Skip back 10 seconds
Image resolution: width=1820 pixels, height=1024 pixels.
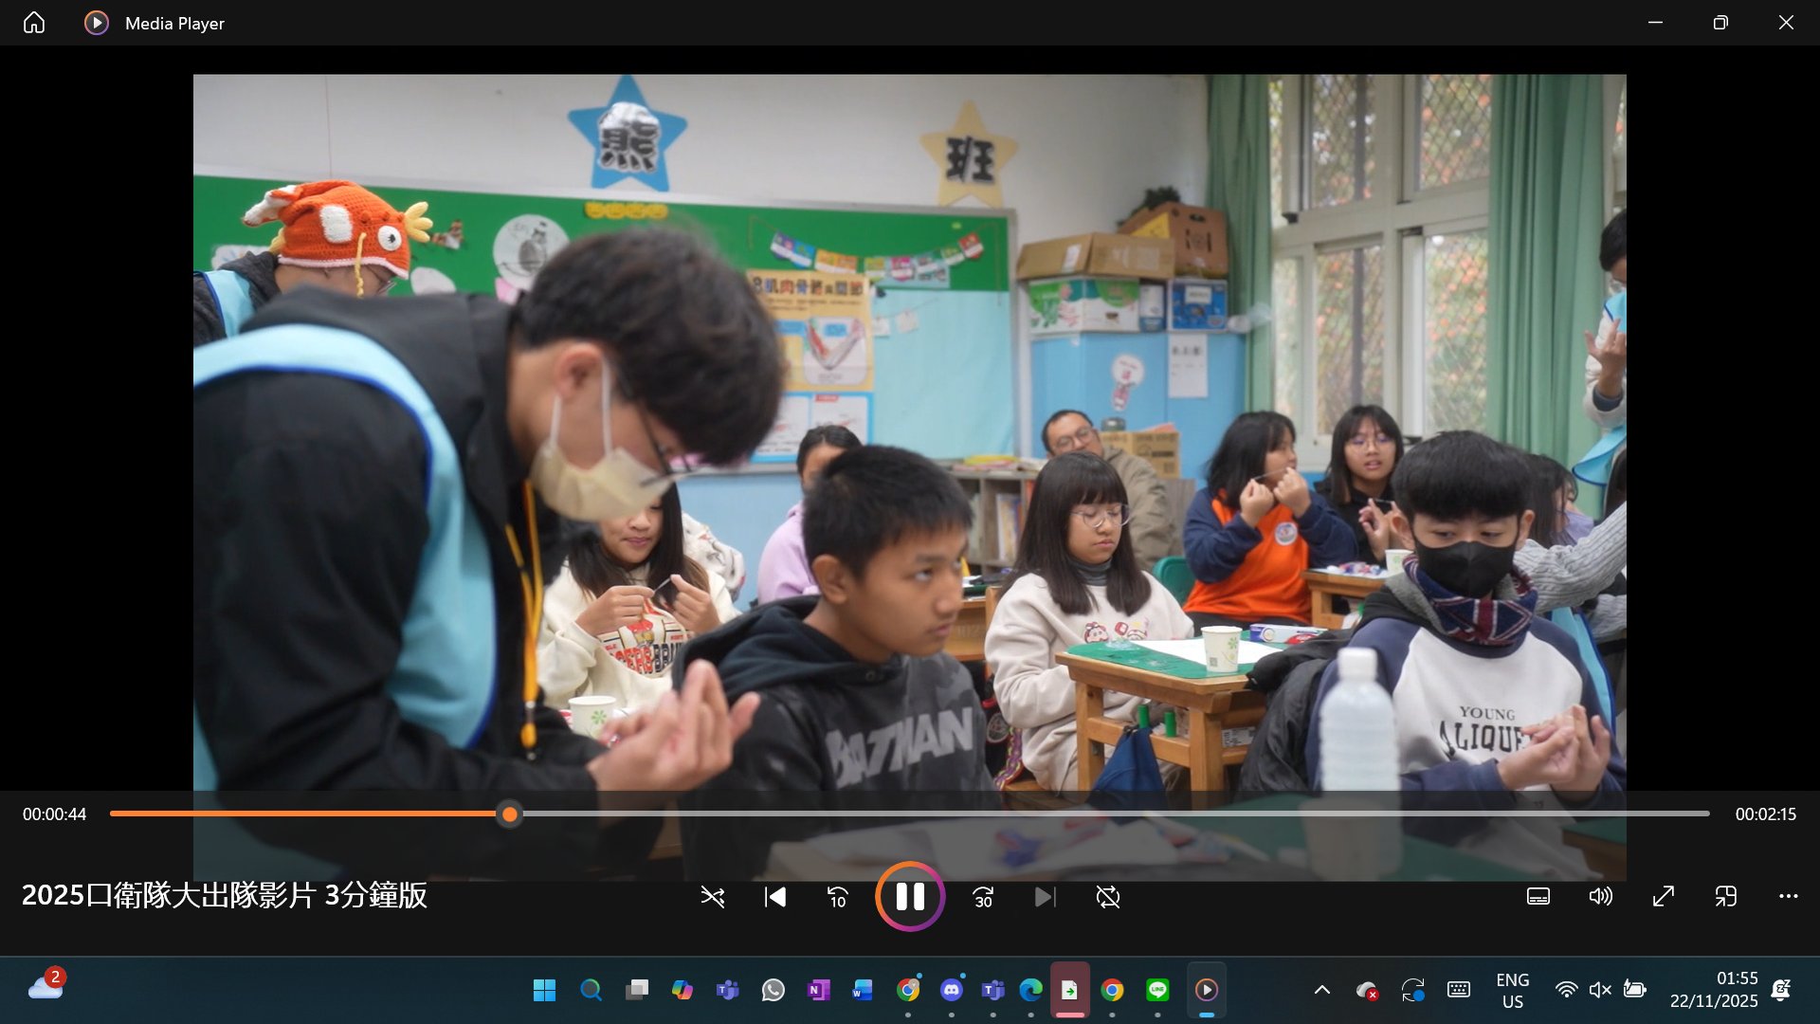(837, 896)
